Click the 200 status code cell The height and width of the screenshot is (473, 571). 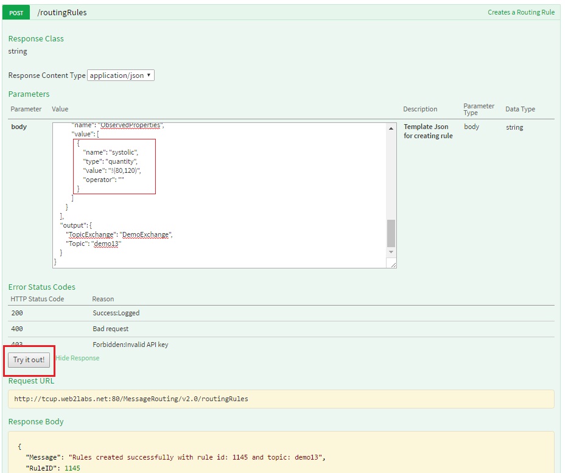17,313
